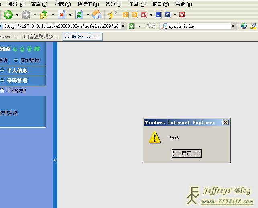The width and height of the screenshot is (258, 208).
Task: Click the Stop loading red X icon
Action: [61, 15]
